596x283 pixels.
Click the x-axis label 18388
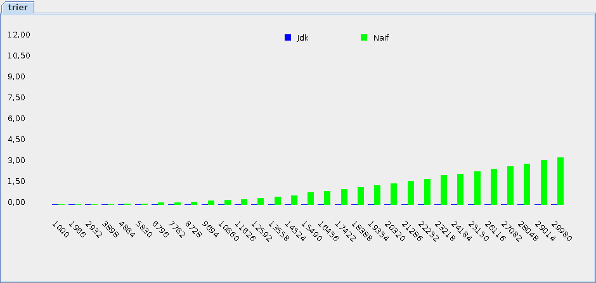coord(361,231)
